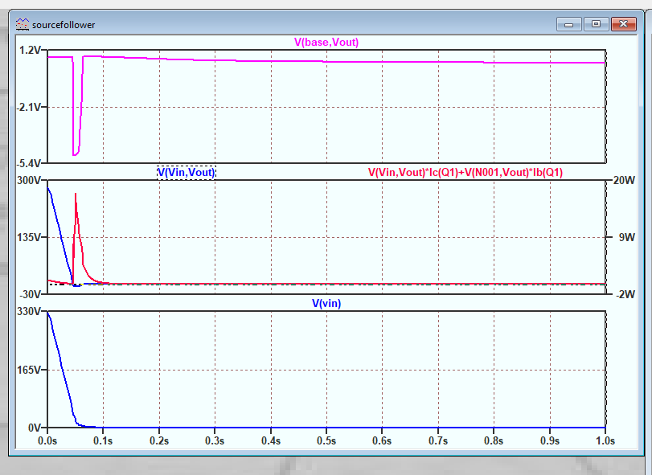Click the sourcefollower title bar text
Viewport: 652px width, 475px height.
[x=64, y=25]
